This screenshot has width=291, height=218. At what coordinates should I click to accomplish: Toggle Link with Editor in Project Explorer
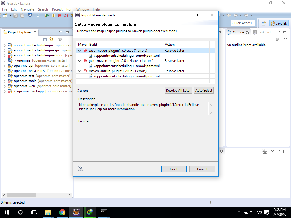[51, 39]
